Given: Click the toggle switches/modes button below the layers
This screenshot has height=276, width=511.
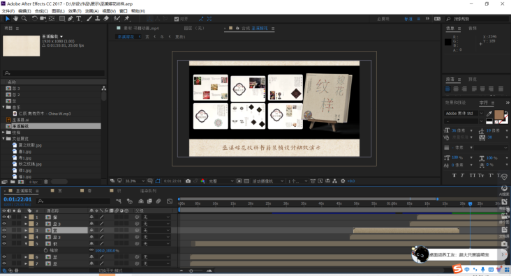Looking at the screenshot, I should pos(111,270).
